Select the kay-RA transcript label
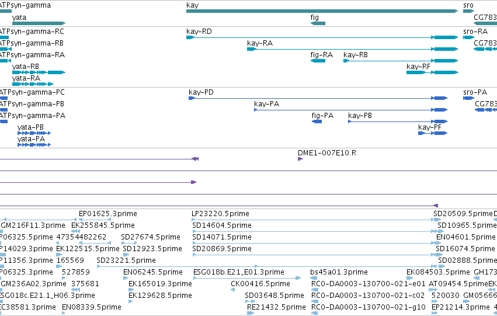Viewport: 497px width, 316px height. [260, 43]
